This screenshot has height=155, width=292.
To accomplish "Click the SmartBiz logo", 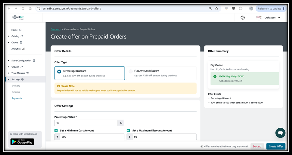I will tap(18, 17).
